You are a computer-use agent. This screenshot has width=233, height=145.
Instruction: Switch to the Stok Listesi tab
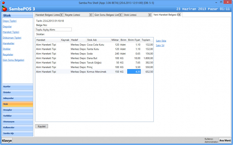134,15
